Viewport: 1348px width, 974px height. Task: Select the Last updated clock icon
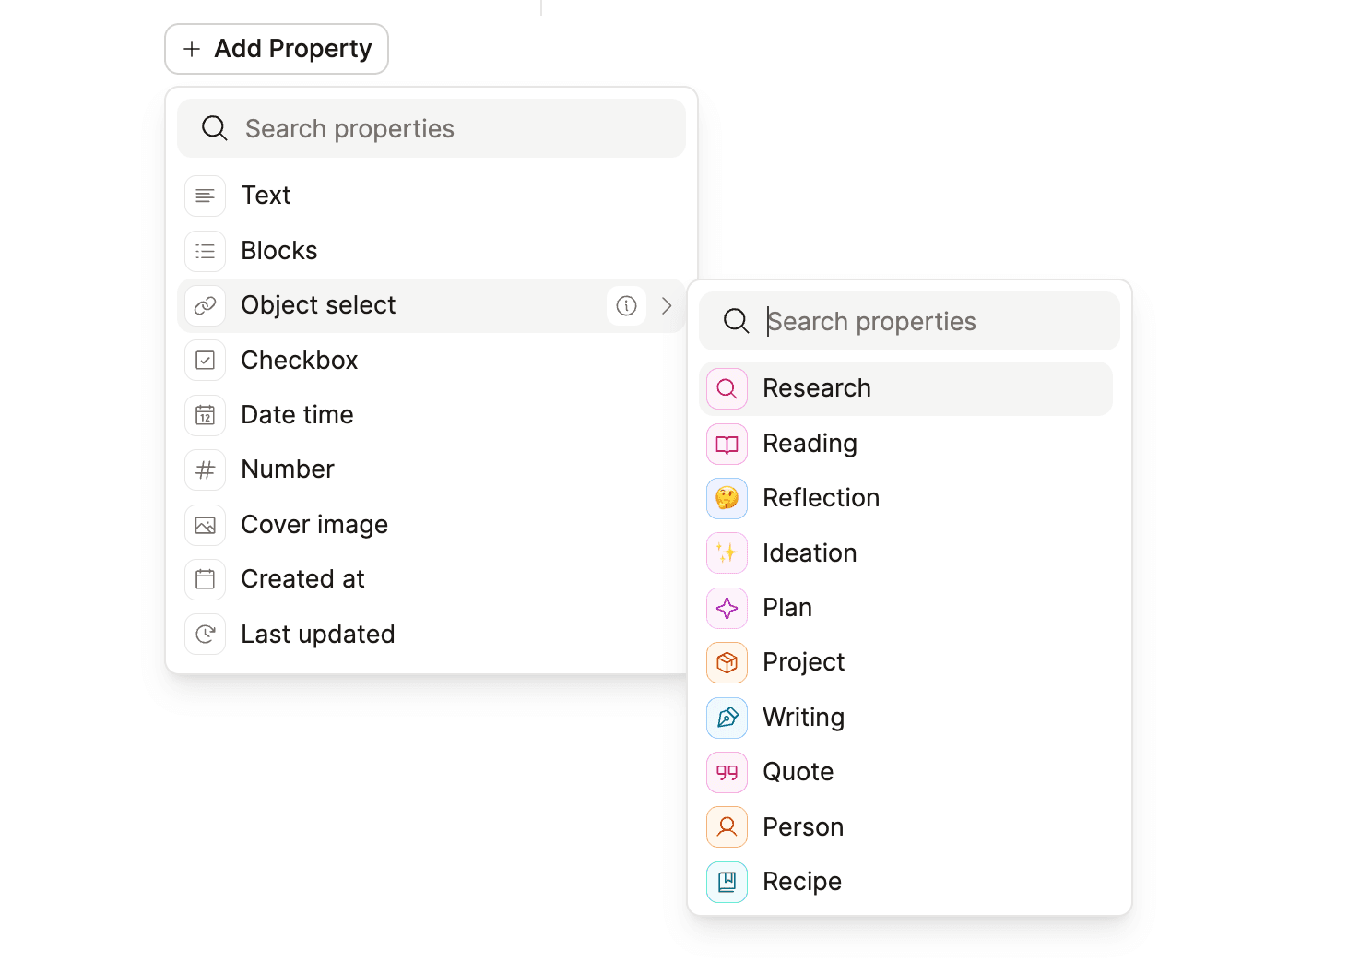click(x=205, y=634)
